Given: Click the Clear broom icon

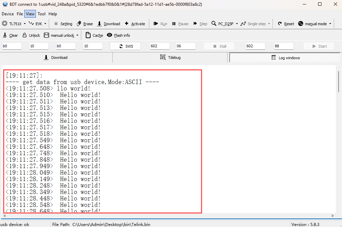Looking at the screenshot, I should point(5,35).
